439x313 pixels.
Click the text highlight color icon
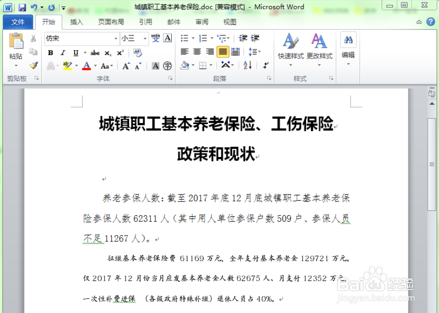coord(67,65)
